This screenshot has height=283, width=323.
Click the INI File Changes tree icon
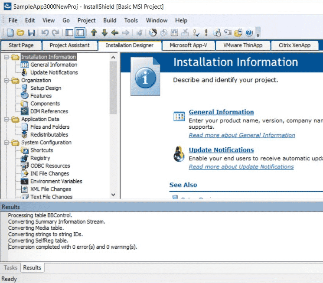click(x=25, y=174)
